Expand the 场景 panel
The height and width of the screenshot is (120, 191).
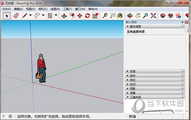point(128,93)
